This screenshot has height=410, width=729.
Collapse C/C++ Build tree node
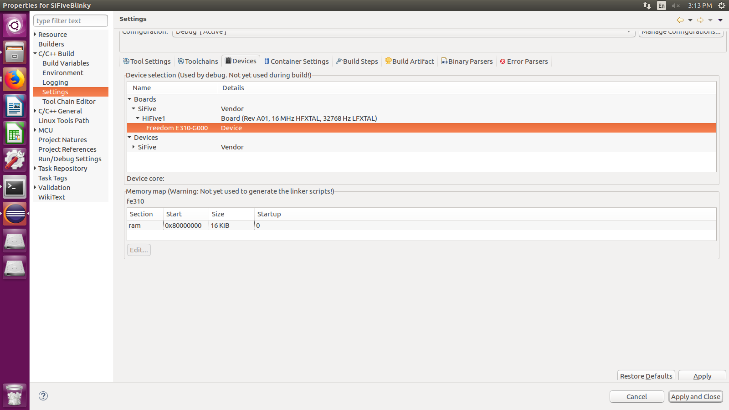pos(35,53)
